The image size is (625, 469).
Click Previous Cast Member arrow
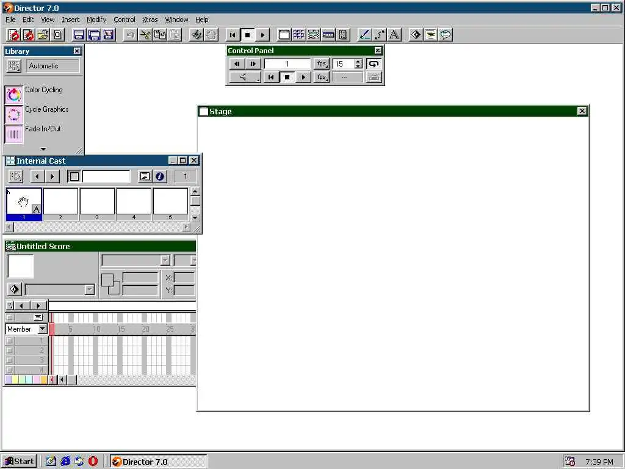(37, 176)
